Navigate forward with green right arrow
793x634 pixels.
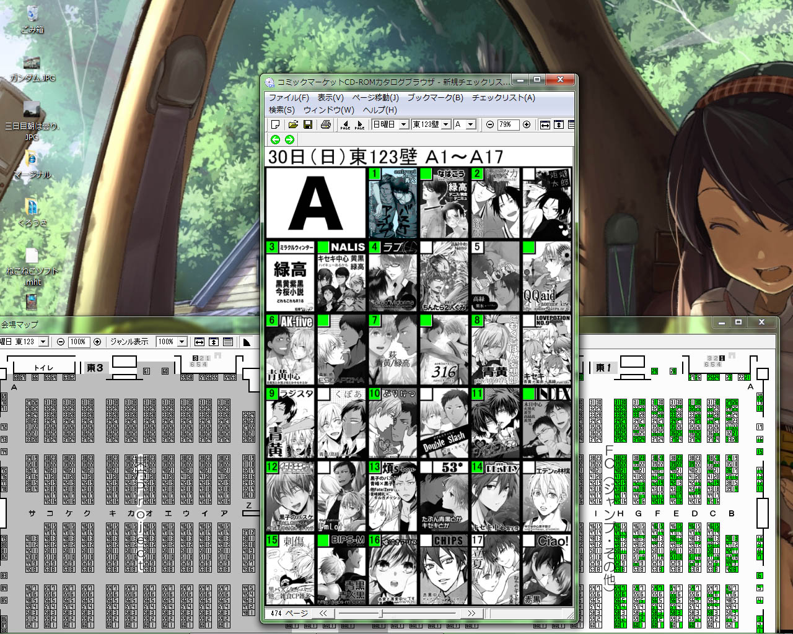pyautogui.click(x=289, y=140)
